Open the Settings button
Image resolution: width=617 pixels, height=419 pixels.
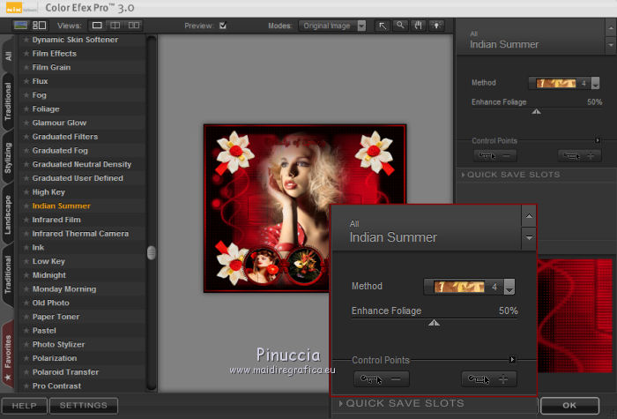tap(83, 406)
